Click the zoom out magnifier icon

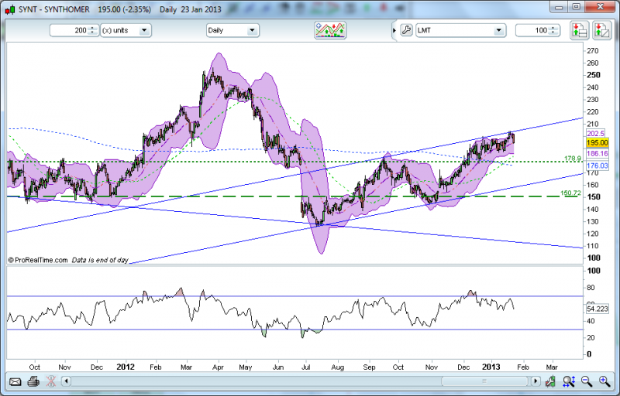pyautogui.click(x=586, y=381)
